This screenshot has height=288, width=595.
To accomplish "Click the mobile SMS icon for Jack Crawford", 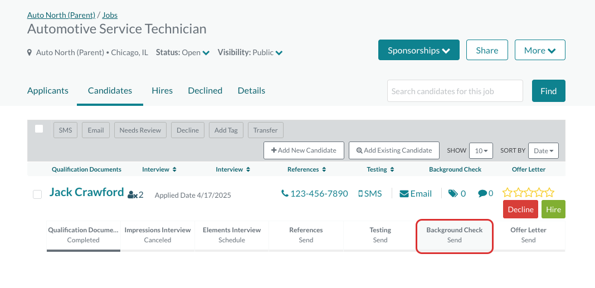I will (x=360, y=194).
